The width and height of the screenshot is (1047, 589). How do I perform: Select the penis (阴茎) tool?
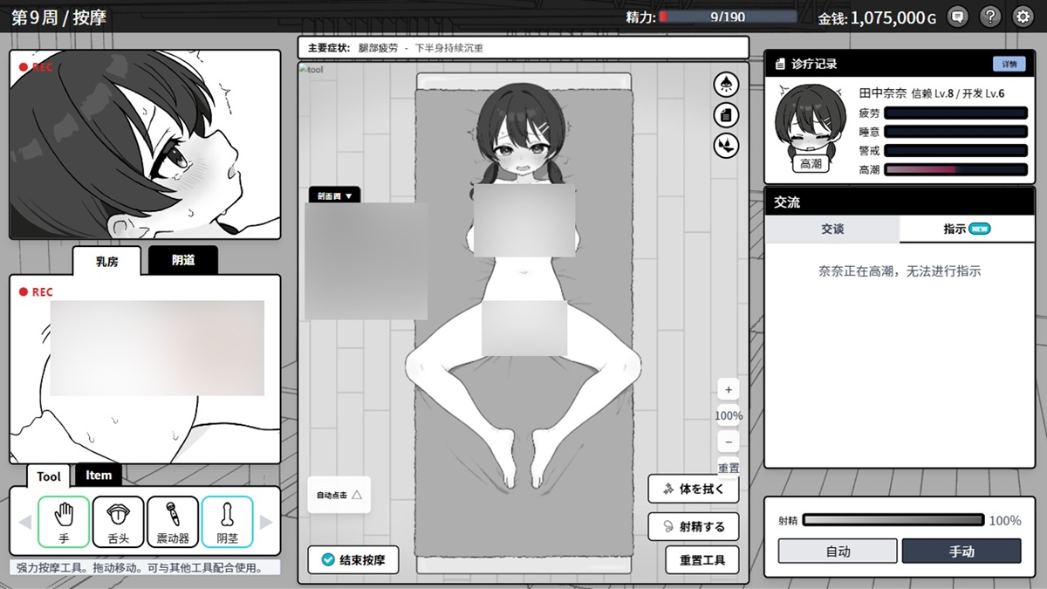[228, 521]
